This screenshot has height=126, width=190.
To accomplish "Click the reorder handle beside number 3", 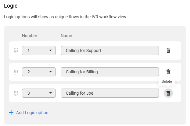I will tap(16, 93).
